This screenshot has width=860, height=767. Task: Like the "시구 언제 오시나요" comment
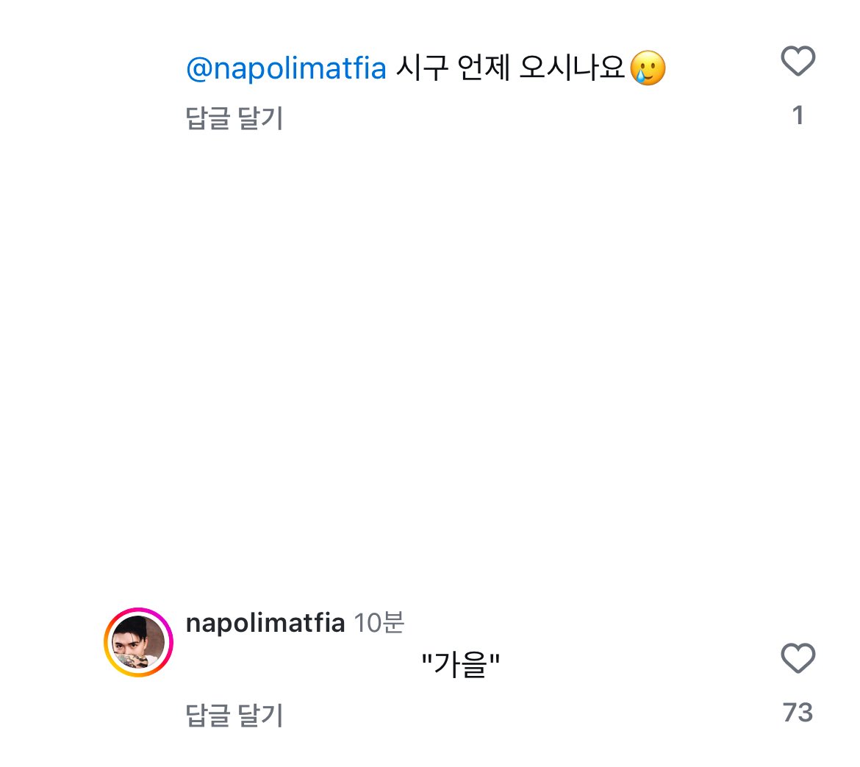798,61
